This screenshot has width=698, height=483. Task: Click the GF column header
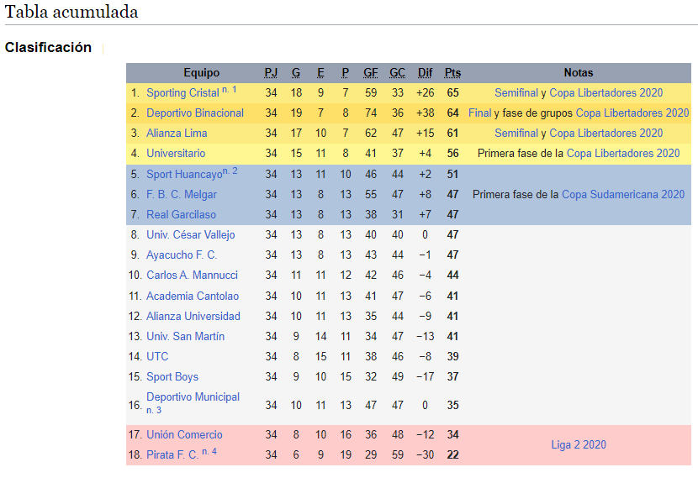(370, 73)
